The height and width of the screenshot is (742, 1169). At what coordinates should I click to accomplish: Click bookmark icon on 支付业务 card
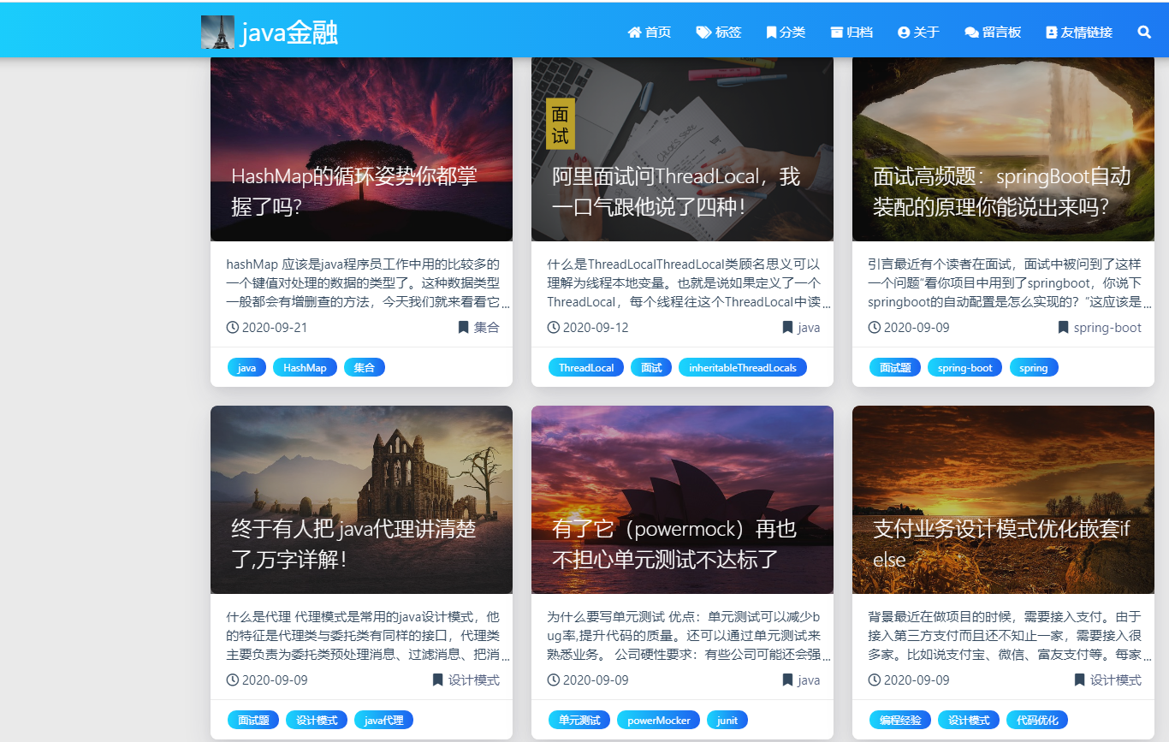[1079, 680]
